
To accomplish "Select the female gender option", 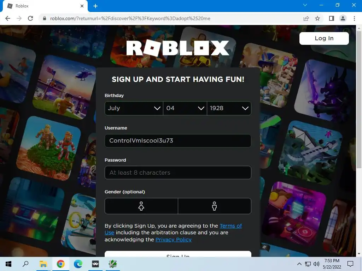I will [x=141, y=206].
